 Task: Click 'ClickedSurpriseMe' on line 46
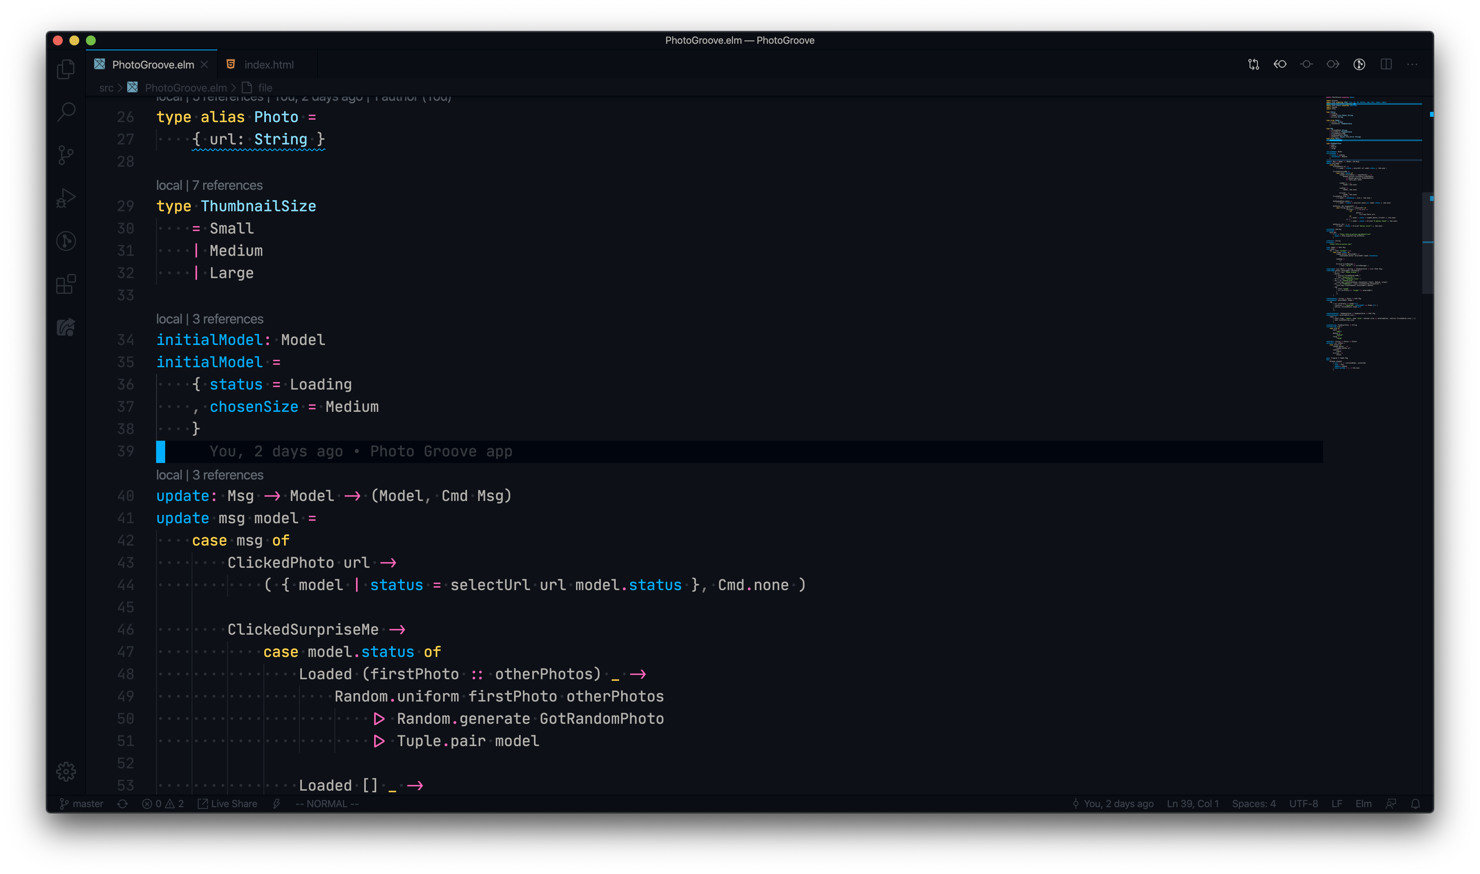[303, 630]
